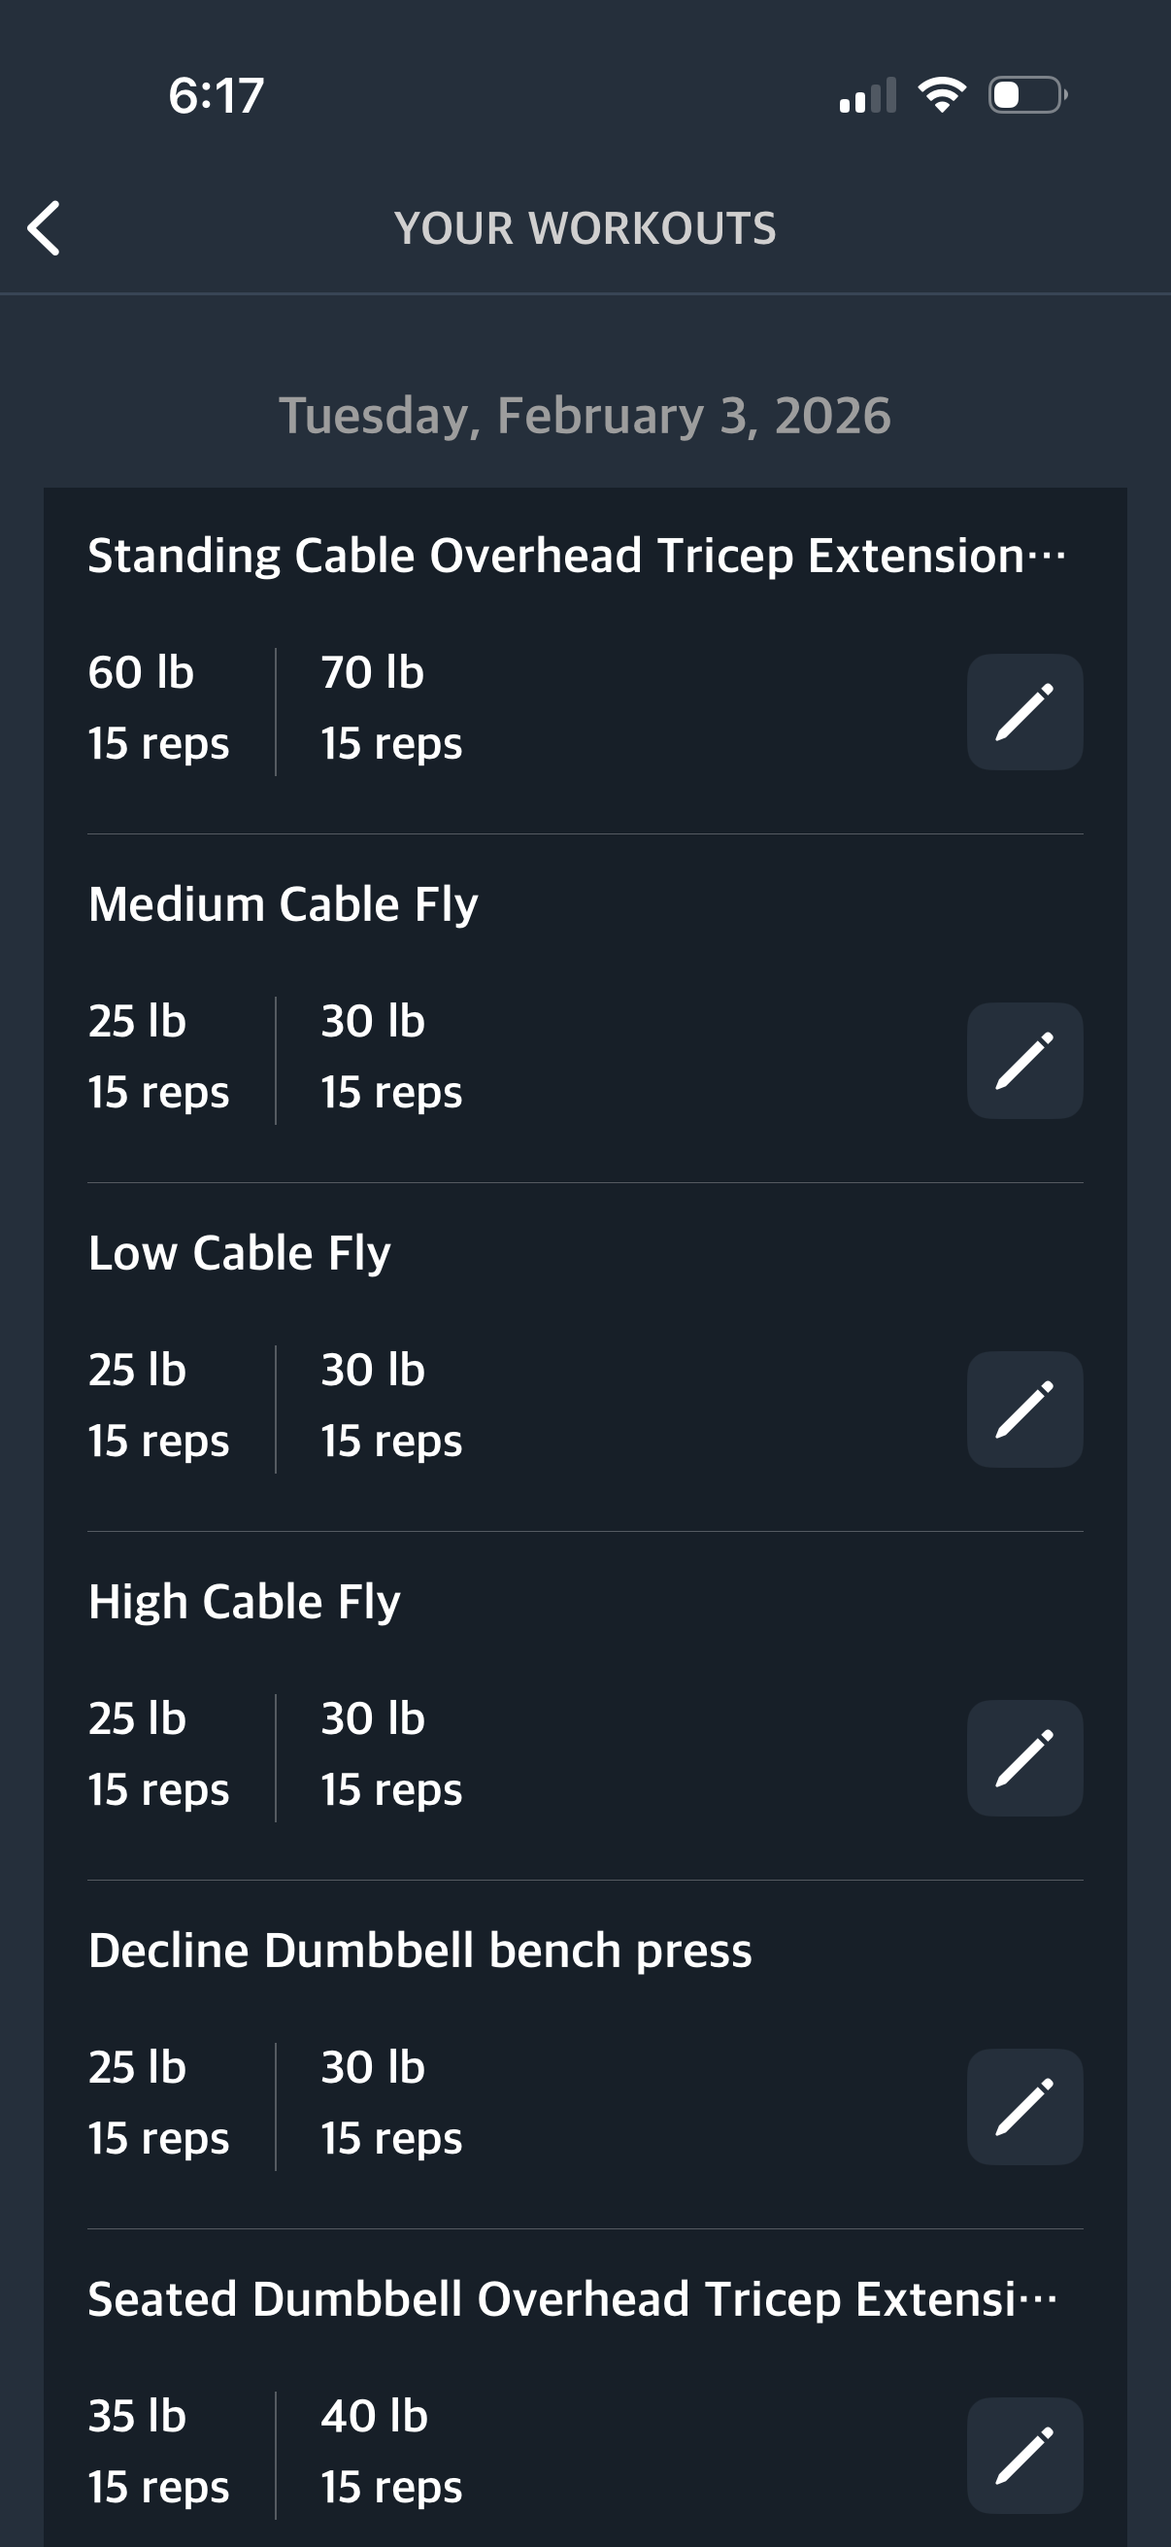Edit Standing Cable Overhead Tricep Extension sets
This screenshot has height=2547, width=1171.
coord(1023,712)
